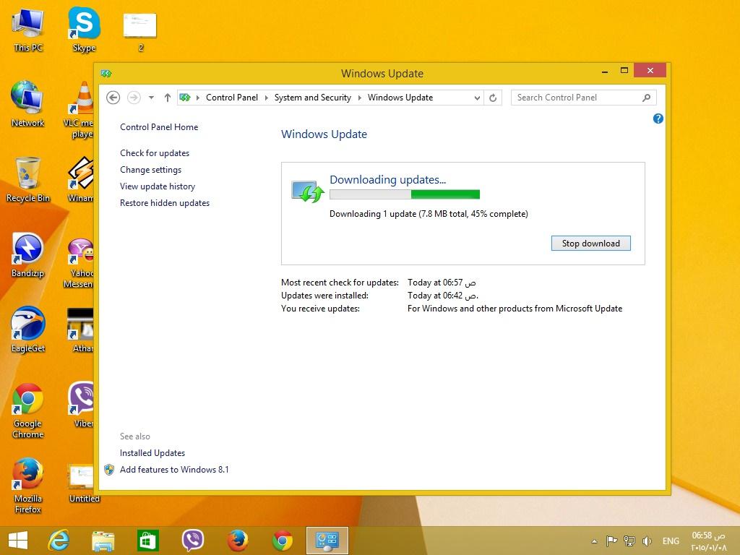Select the Yahoo Messenger shortcut
Viewport: 740px width, 555px height.
click(80, 263)
